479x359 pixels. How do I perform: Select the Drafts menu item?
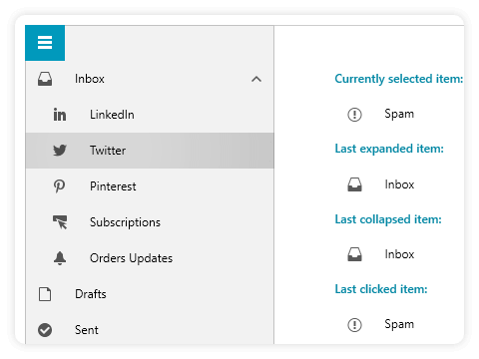point(150,294)
